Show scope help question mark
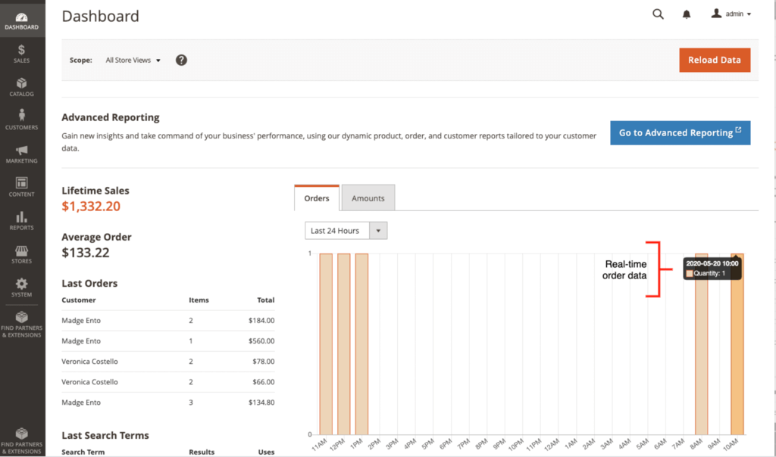 (181, 61)
